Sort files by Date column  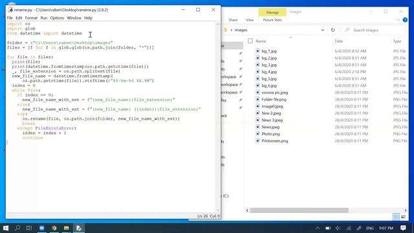pos(339,41)
